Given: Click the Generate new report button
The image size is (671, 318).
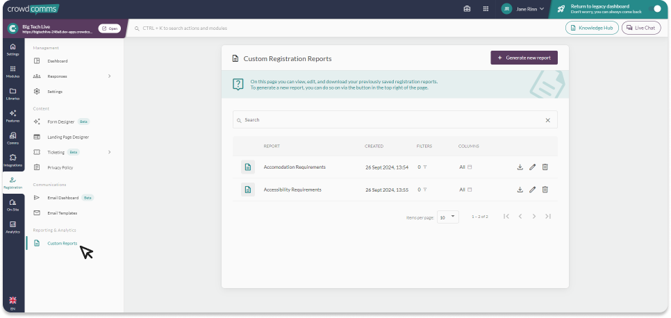Looking at the screenshot, I should (524, 58).
